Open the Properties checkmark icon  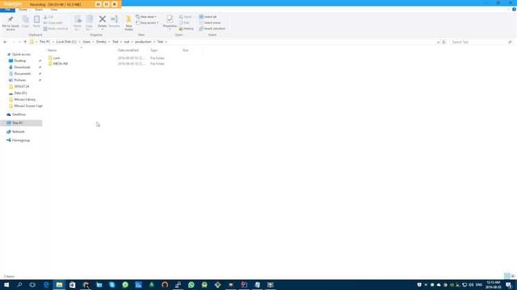point(170,19)
